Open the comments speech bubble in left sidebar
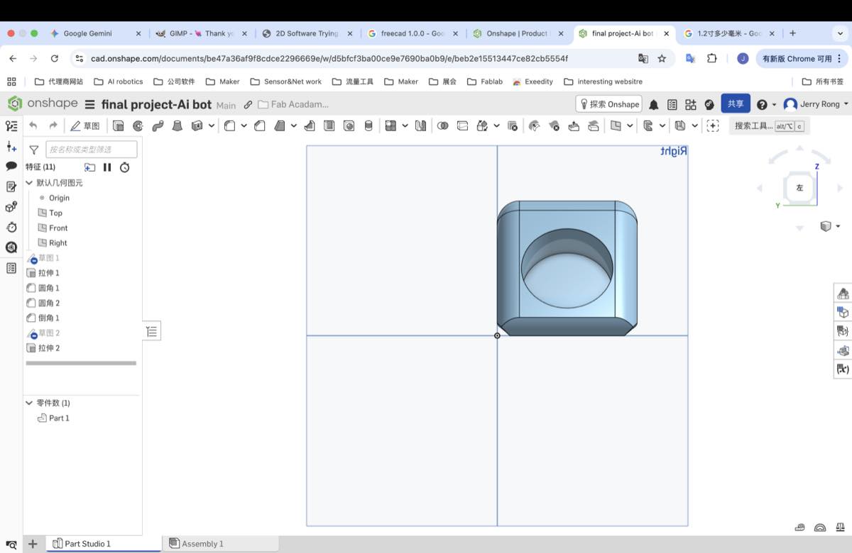The width and height of the screenshot is (852, 553). point(11,166)
